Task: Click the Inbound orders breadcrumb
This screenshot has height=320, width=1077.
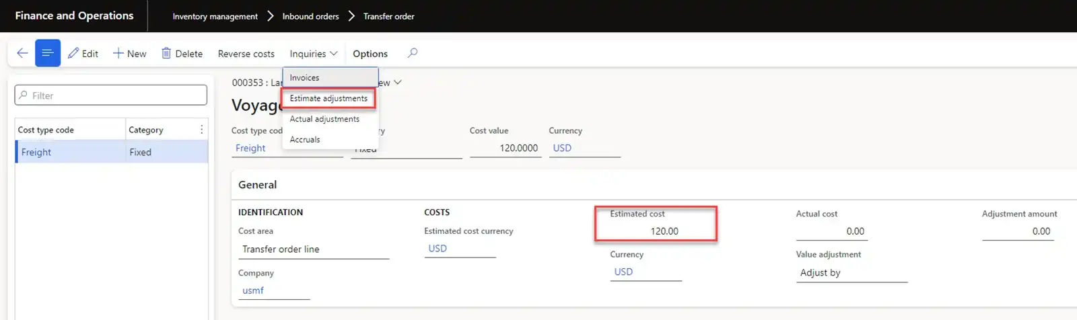Action: [x=310, y=16]
